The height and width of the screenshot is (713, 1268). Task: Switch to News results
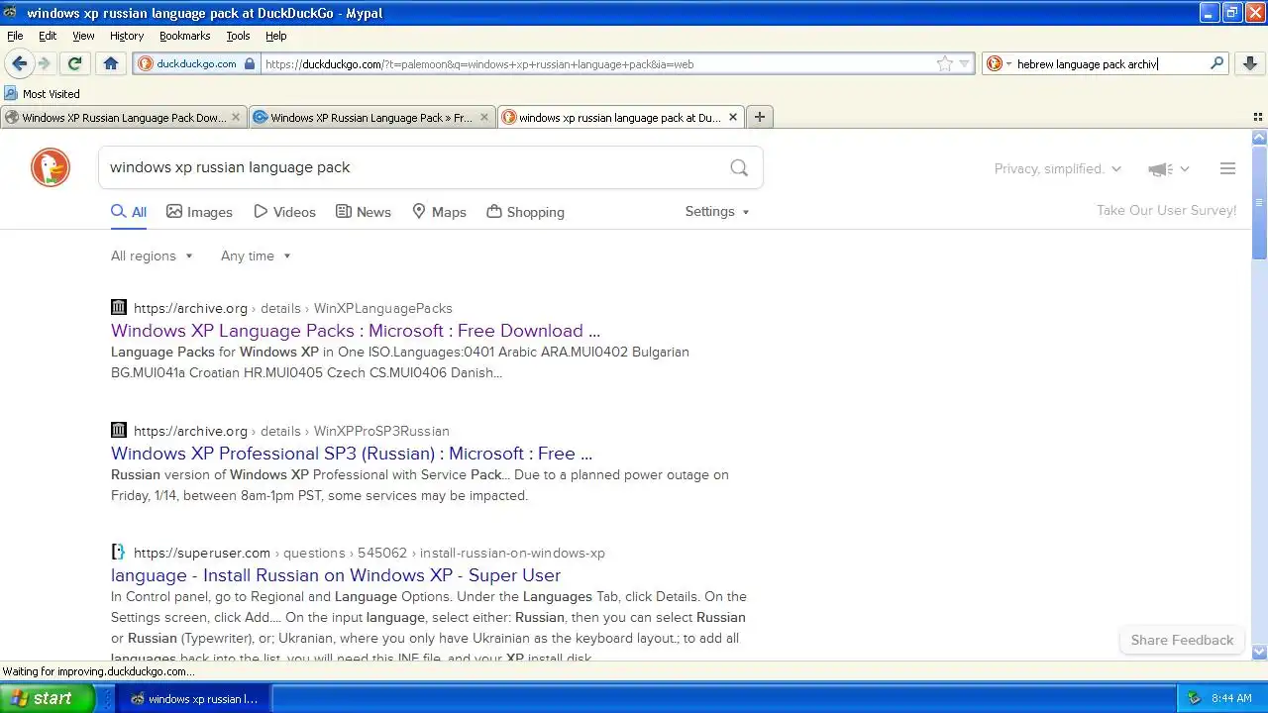pos(364,212)
